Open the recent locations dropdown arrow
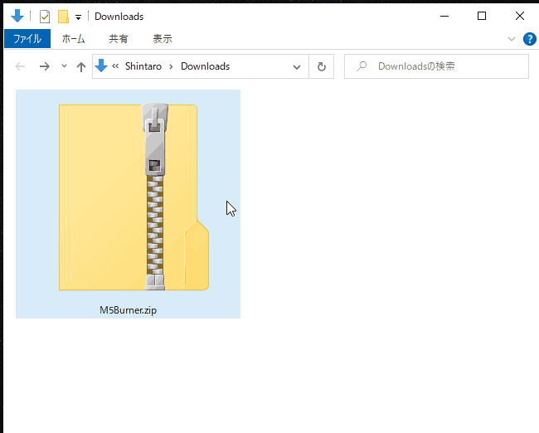539x433 pixels. click(64, 66)
